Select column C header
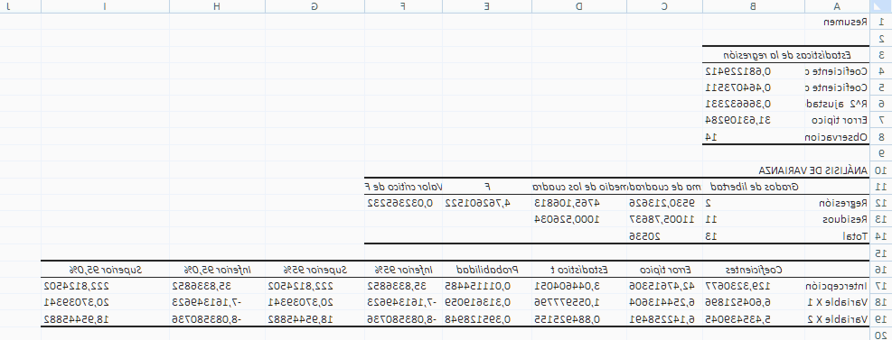 click(x=664, y=6)
